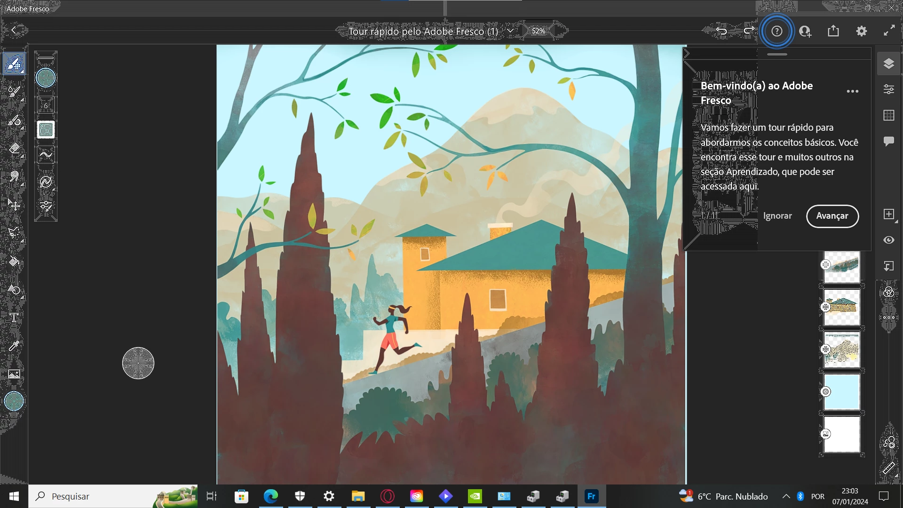Select the house layer thumbnail
903x508 pixels.
[x=841, y=307]
